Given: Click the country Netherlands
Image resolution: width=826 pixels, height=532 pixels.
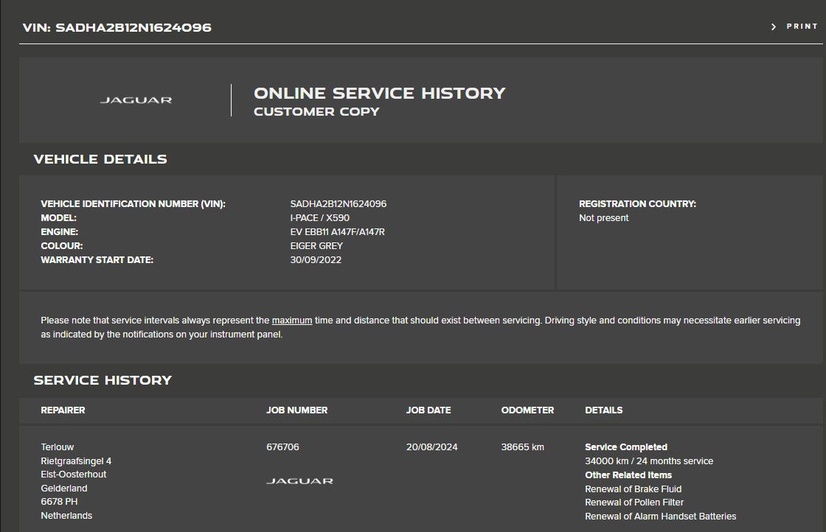Looking at the screenshot, I should pyautogui.click(x=66, y=516).
